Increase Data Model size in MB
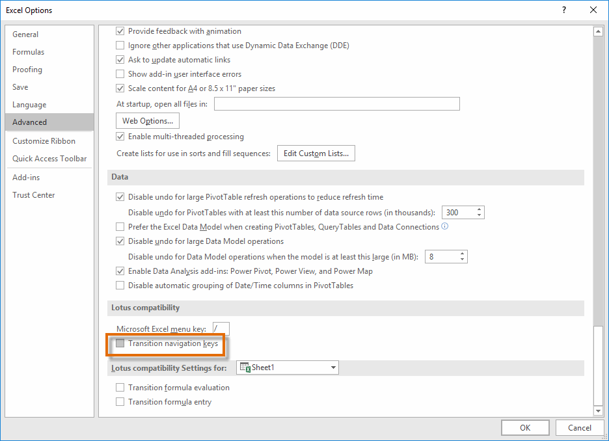Screen dimensions: 609x441 tap(462, 254)
